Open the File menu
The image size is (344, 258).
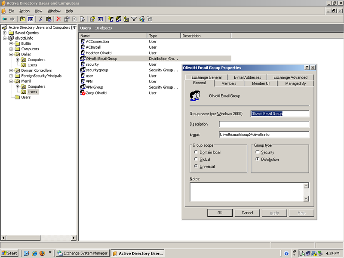click(x=11, y=11)
